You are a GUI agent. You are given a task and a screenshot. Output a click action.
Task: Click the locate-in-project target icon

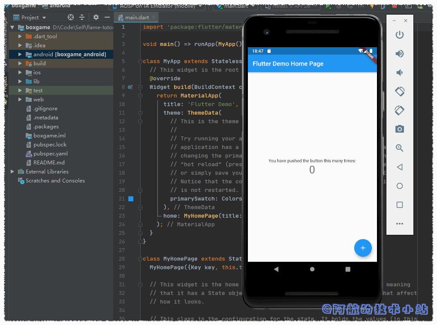(71, 17)
